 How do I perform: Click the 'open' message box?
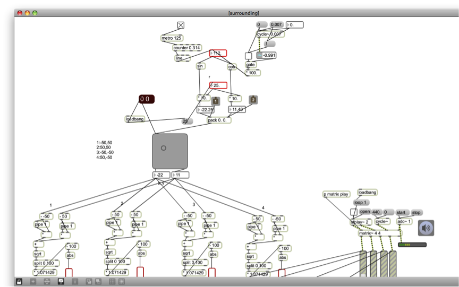click(364, 212)
